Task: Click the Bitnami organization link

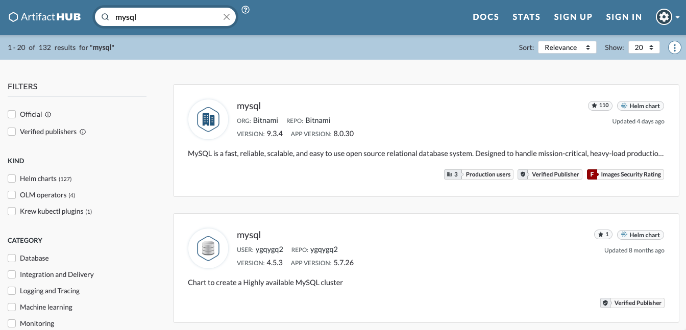Action: (265, 120)
